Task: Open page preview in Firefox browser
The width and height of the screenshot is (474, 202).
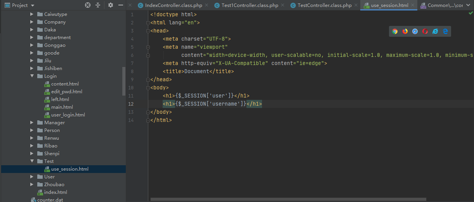Action: click(x=405, y=31)
